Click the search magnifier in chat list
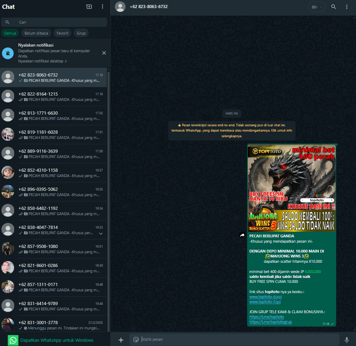Image resolution: width=356 pixels, height=346 pixels. coord(7,22)
